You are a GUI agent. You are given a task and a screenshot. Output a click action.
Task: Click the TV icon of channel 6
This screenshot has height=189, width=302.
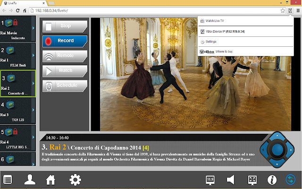pyautogui.click(x=10, y=160)
